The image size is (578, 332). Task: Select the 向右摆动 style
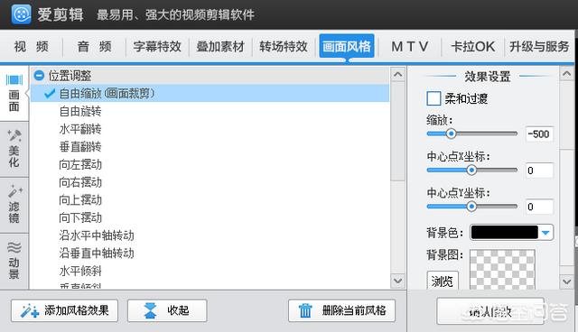pyautogui.click(x=80, y=182)
